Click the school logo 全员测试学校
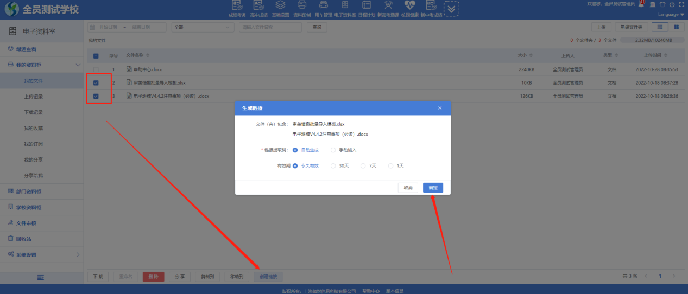This screenshot has height=294, width=688. coord(42,10)
